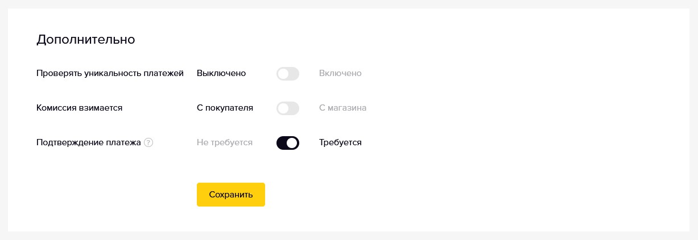Click the Комиссия взимается label

click(79, 108)
